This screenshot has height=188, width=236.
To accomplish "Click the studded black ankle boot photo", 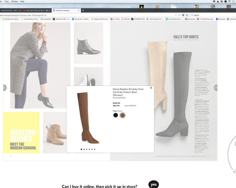I will [x=88, y=43].
